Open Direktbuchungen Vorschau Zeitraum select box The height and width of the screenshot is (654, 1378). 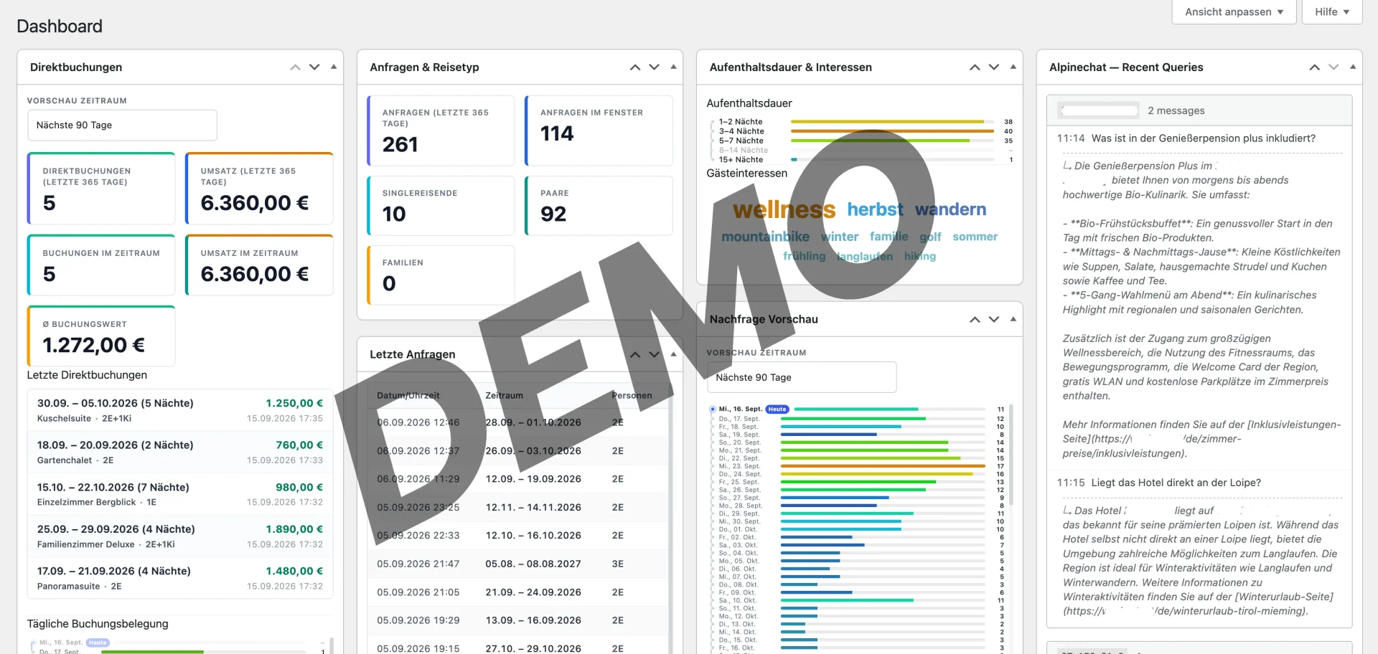click(x=122, y=125)
